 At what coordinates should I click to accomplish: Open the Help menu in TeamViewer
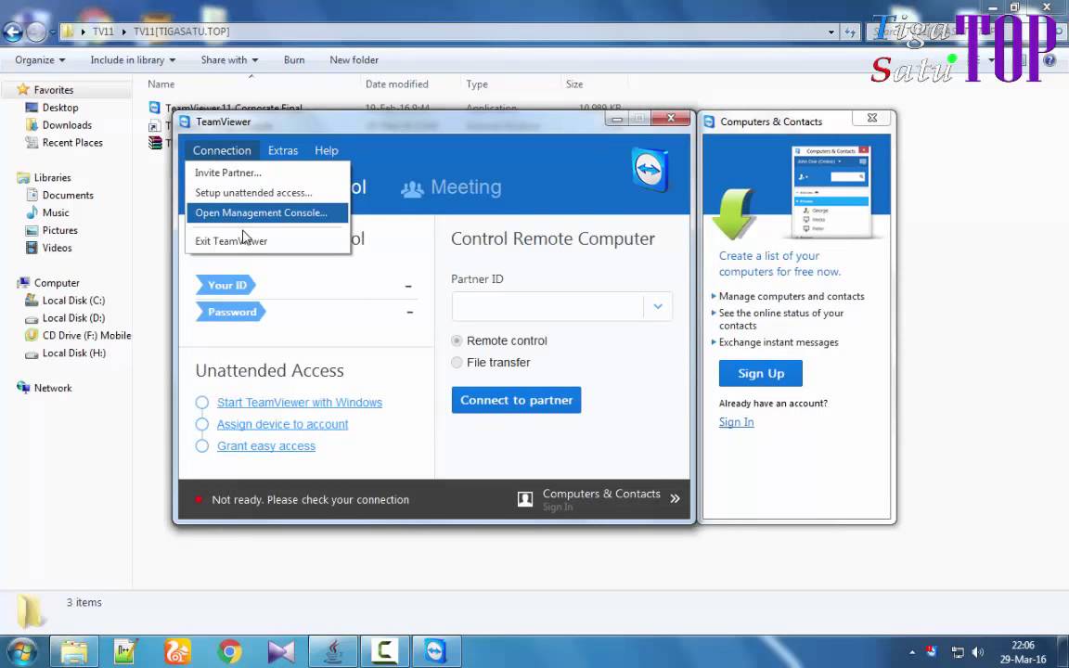[327, 150]
